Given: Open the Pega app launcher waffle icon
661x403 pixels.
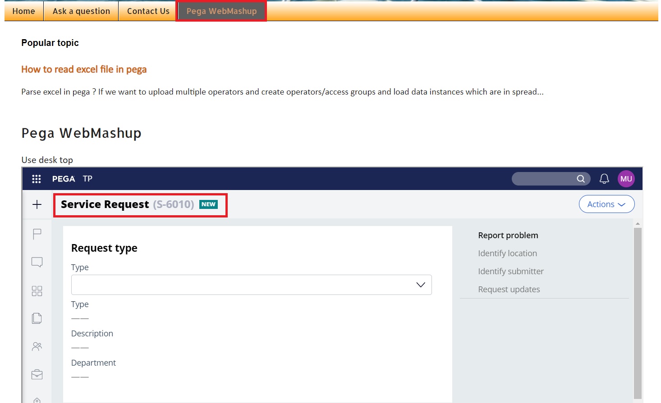Looking at the screenshot, I should tap(36, 179).
